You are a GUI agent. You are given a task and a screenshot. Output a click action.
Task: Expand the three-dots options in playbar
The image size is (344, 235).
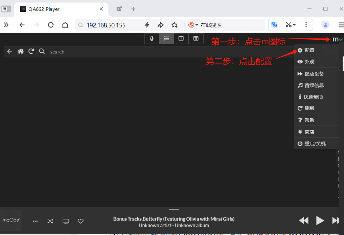tap(35, 221)
